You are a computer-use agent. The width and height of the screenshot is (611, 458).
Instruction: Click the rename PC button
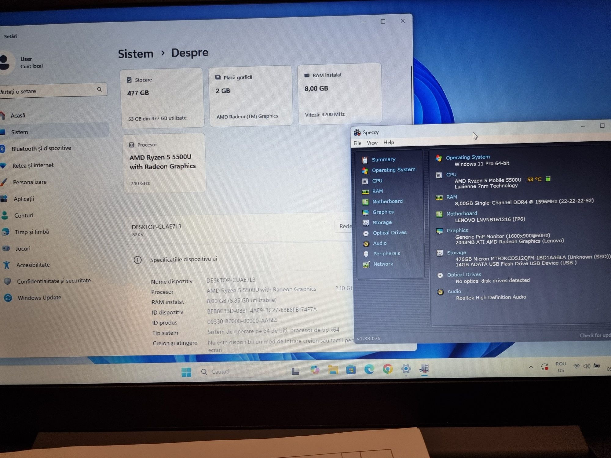(345, 226)
